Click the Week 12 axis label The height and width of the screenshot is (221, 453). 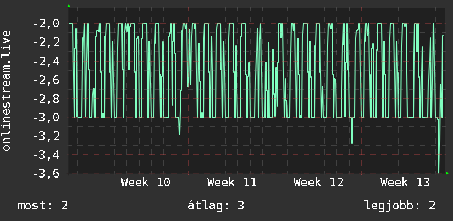pos(319,183)
